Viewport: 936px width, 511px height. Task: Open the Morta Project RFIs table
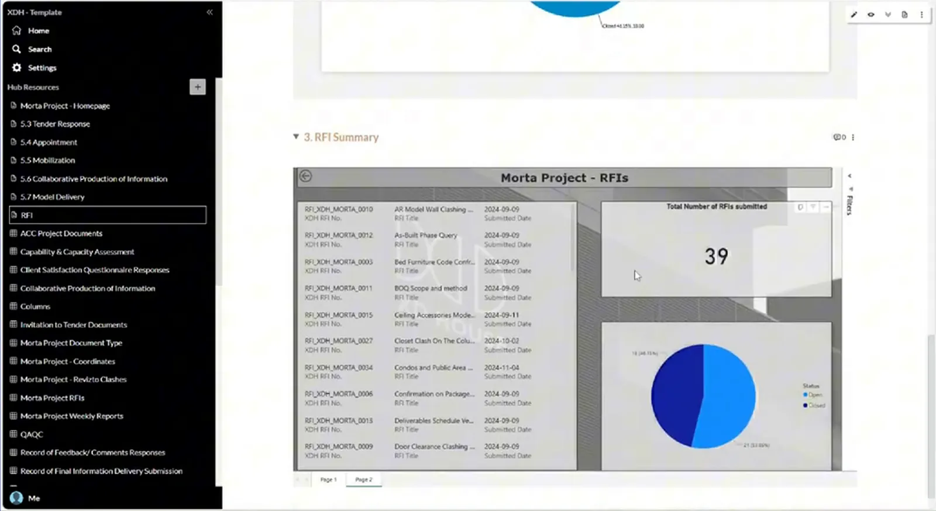(x=52, y=398)
